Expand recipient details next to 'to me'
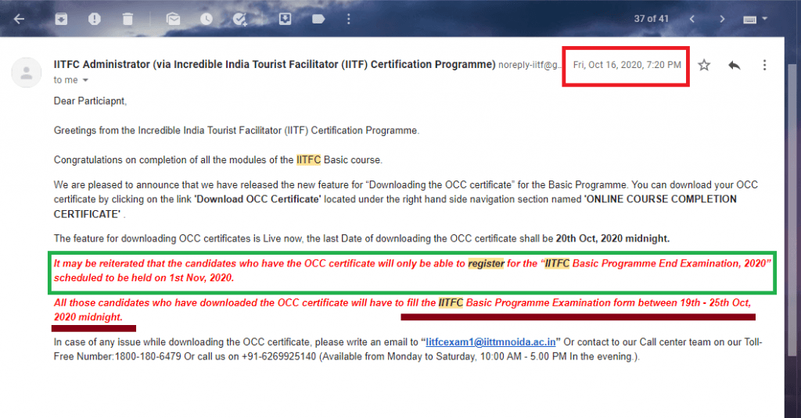 (85, 80)
